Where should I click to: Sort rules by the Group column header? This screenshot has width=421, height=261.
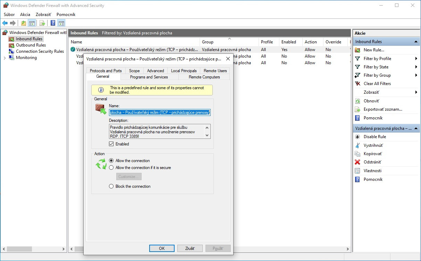pos(229,42)
